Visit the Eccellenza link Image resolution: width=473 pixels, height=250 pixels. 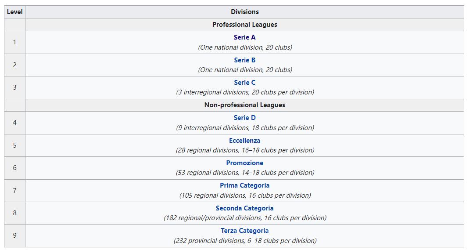pos(244,141)
